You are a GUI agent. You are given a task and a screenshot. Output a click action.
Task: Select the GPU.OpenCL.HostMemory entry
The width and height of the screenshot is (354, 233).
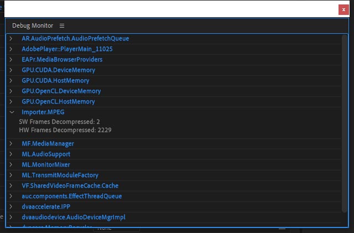point(58,101)
